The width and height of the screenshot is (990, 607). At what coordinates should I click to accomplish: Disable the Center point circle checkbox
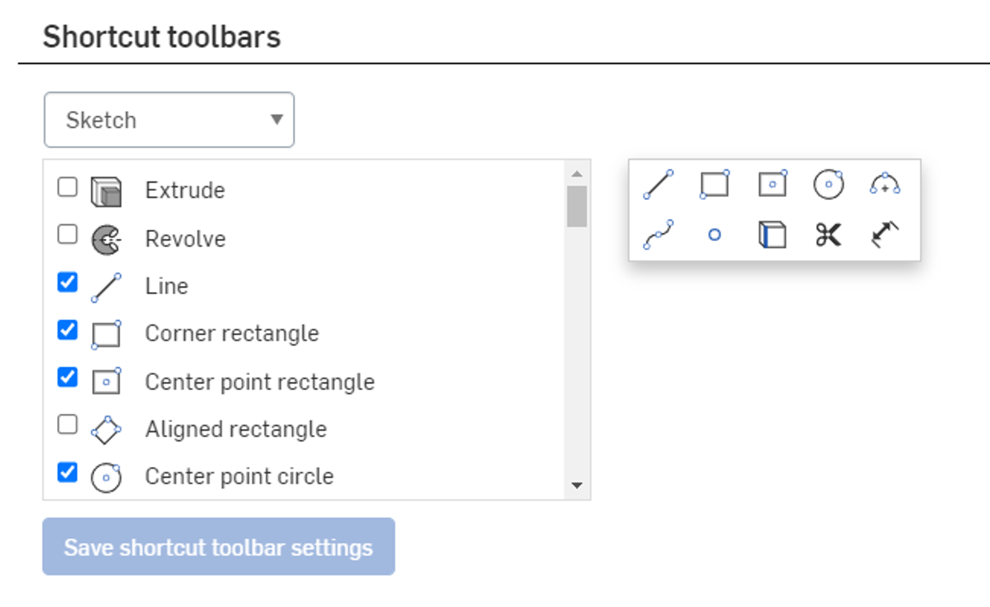coord(66,473)
